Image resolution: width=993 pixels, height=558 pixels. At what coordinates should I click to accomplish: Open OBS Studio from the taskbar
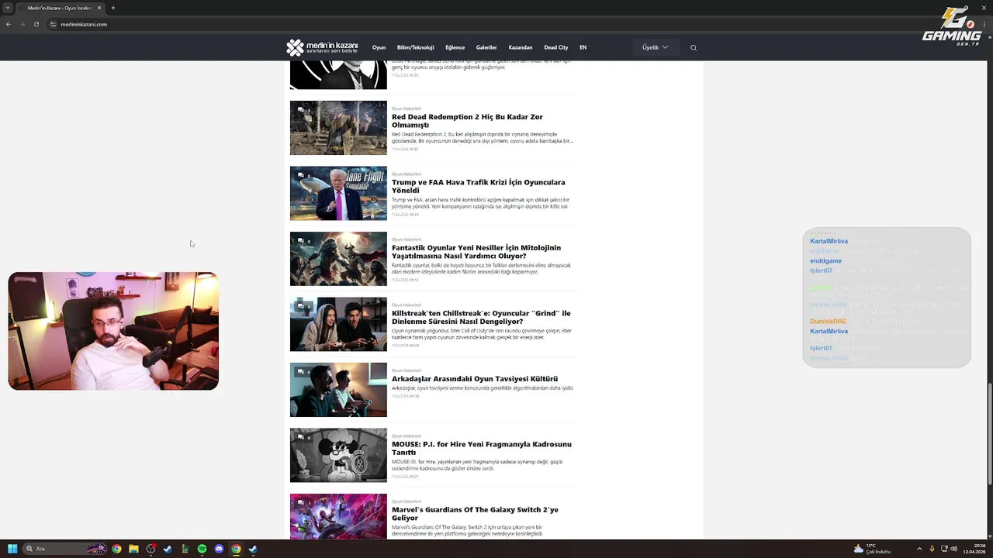151,549
